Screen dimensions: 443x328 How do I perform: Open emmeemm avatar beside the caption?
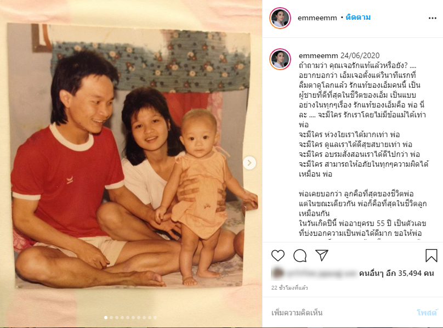click(280, 59)
